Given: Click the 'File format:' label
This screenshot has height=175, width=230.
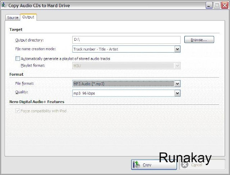Looking at the screenshot, I should tap(24, 84).
